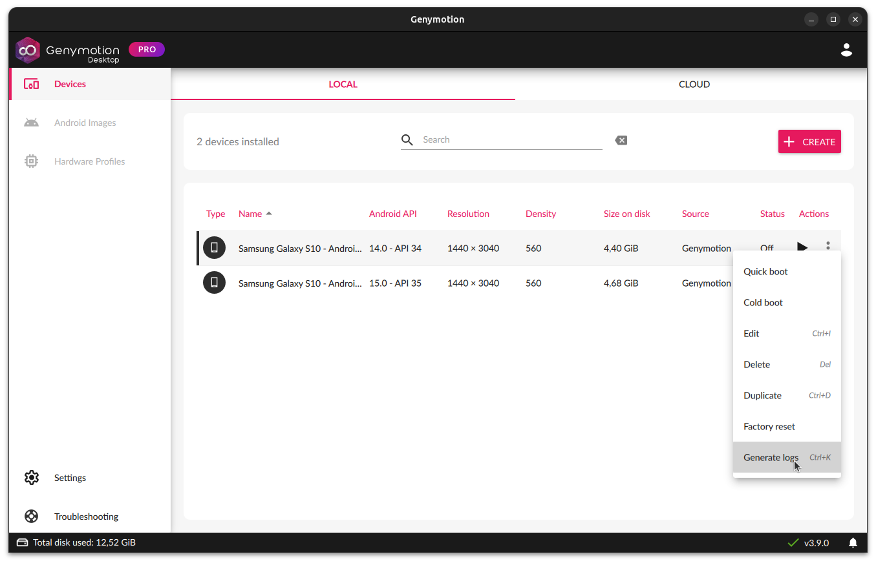Viewport: 876px width, 563px height.
Task: Click the search magnifier icon
Action: point(407,140)
